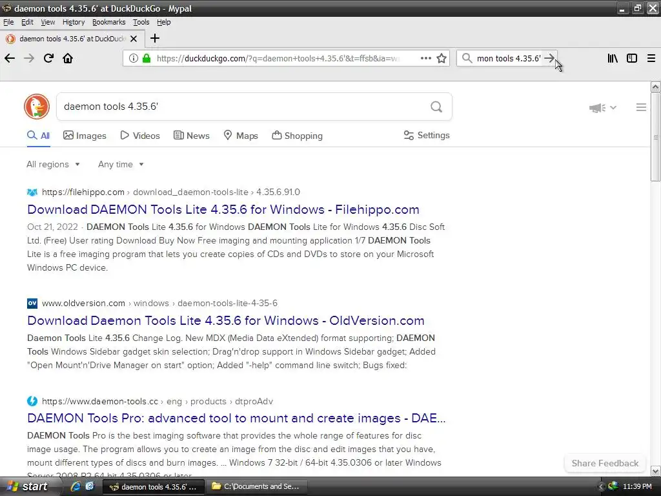661x496 pixels.
Task: Reload the current page
Action: (48, 58)
